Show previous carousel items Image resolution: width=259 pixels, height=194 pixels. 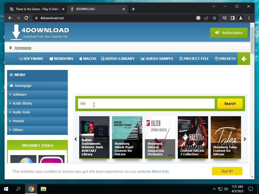[76, 139]
